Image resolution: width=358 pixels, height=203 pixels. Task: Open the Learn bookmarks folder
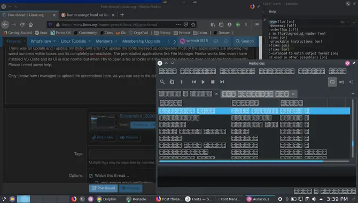pos(200,33)
